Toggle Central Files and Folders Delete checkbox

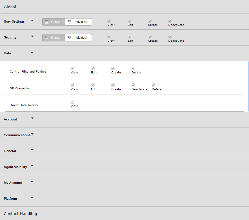click(133, 68)
